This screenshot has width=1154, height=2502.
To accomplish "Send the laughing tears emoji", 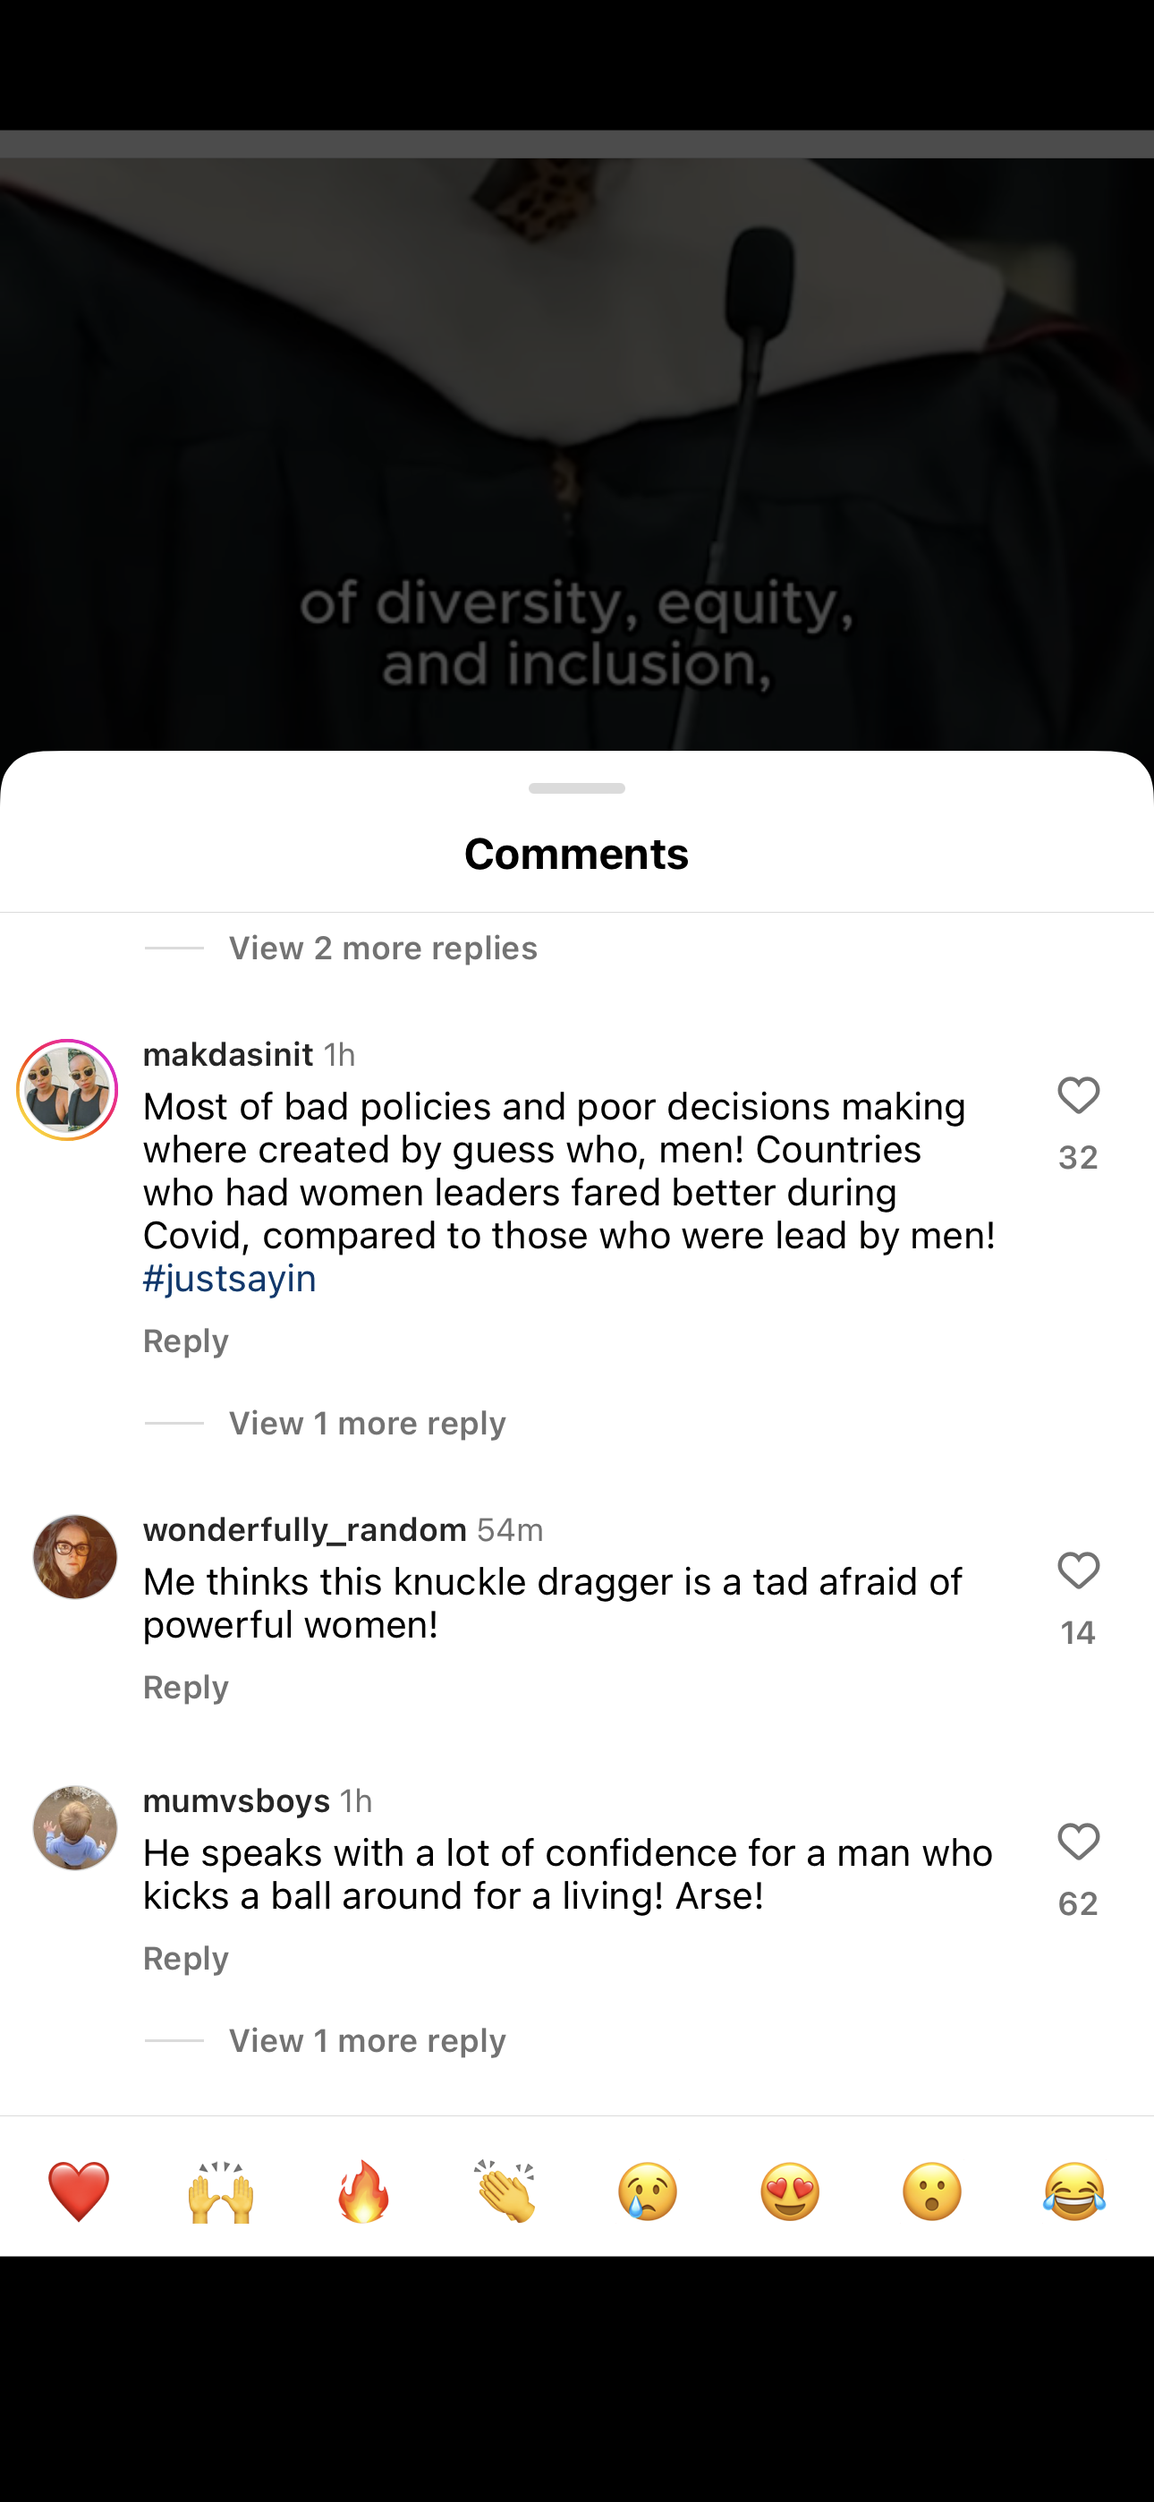I will point(1074,2191).
